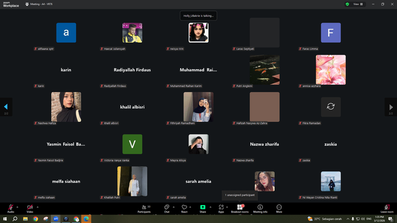Select Mayra Alisya's profile picture
Screen dimensions: 397x223
[198, 144]
